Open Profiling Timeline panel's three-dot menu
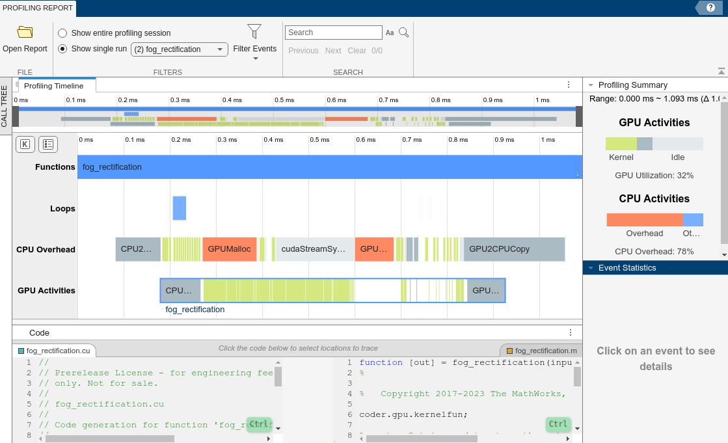 pyautogui.click(x=568, y=85)
